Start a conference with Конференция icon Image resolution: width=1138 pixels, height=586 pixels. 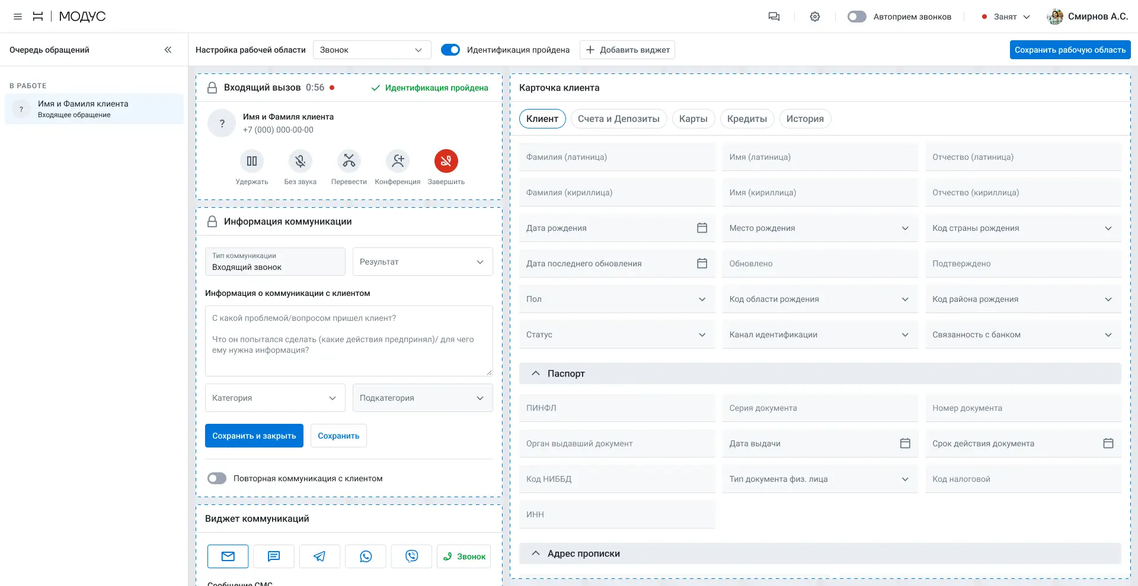coord(398,161)
